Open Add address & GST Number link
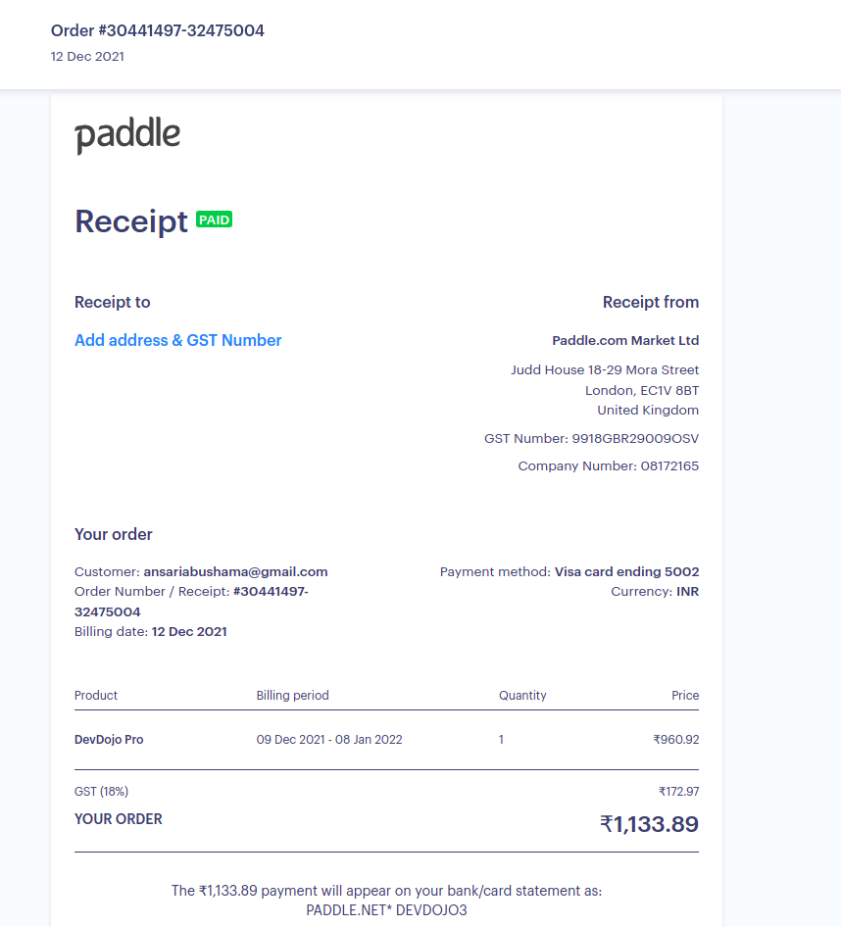The height and width of the screenshot is (927, 841). click(x=178, y=341)
